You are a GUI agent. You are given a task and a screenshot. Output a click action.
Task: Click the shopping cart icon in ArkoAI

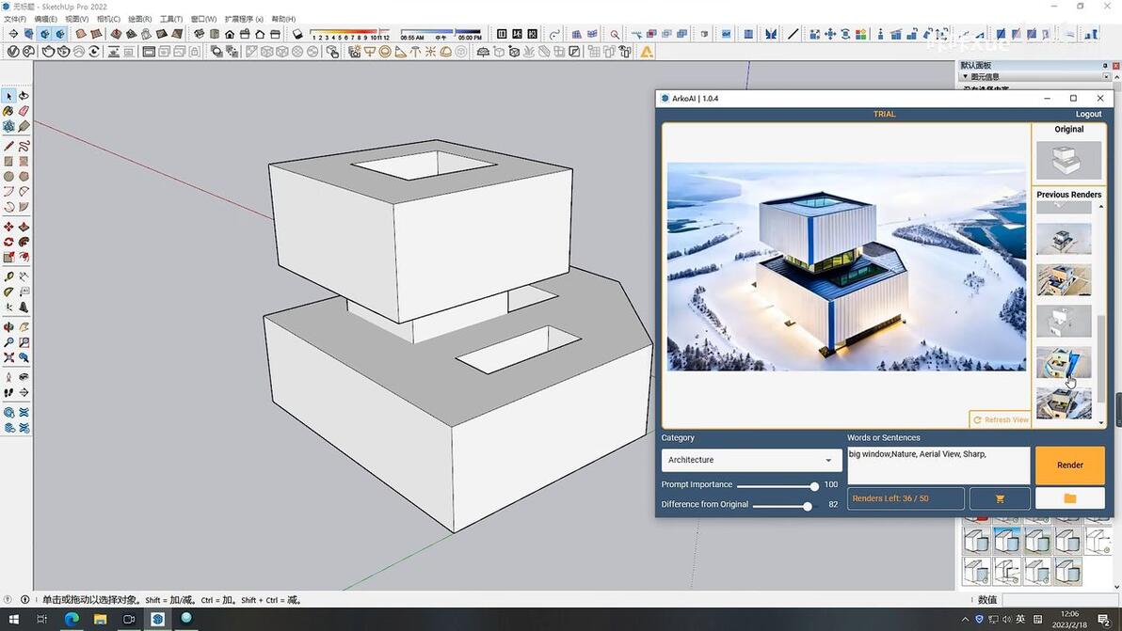coord(1000,498)
